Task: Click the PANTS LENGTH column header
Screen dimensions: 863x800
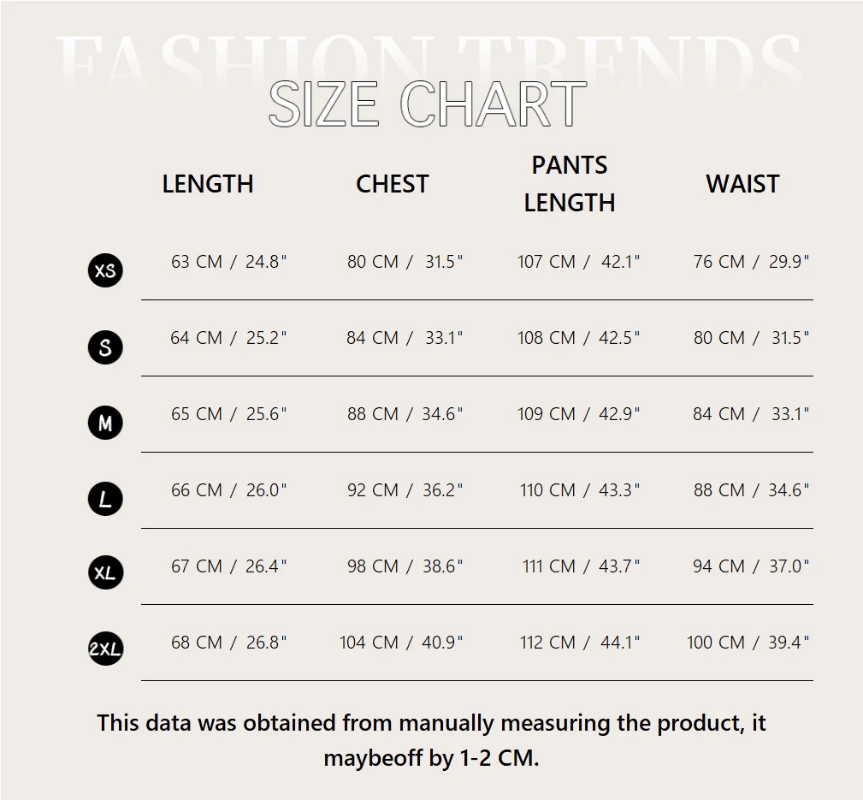Action: [570, 183]
